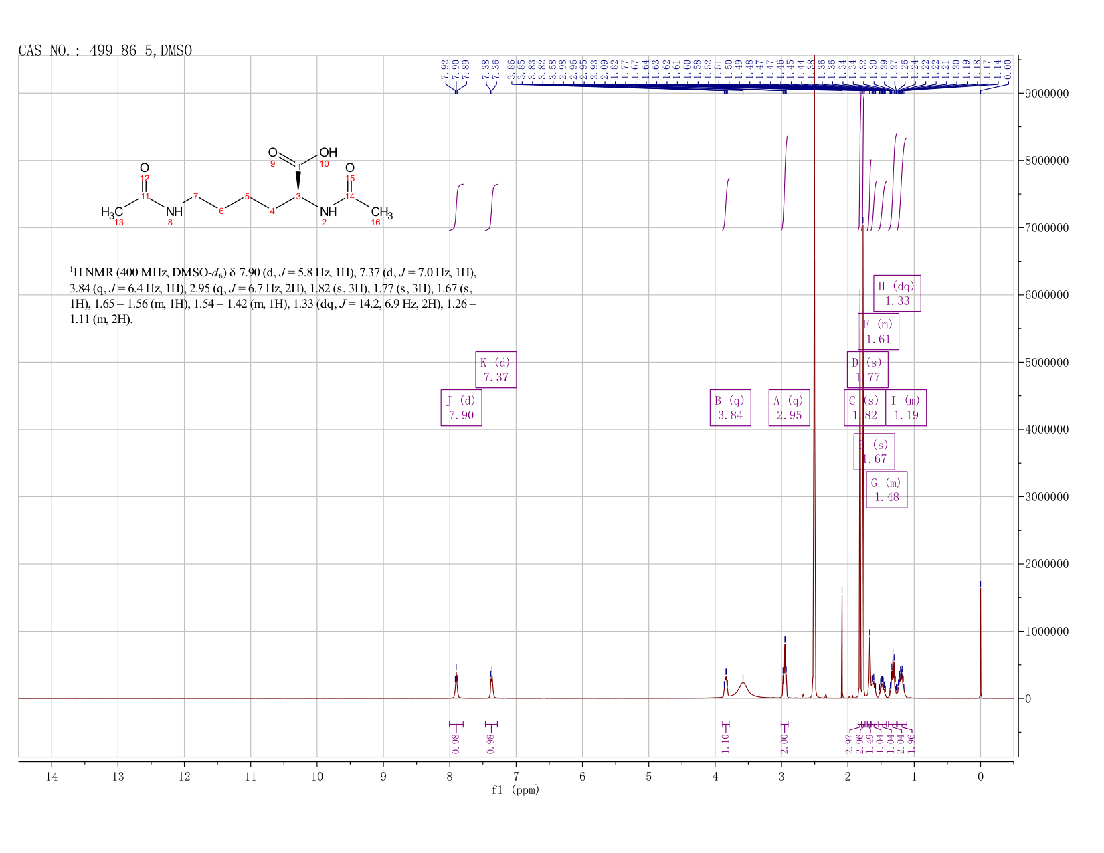Click the title text CAS NO.: 499-86-5,DMSO
The width and height of the screenshot is (1104, 853).
pyautogui.click(x=105, y=51)
